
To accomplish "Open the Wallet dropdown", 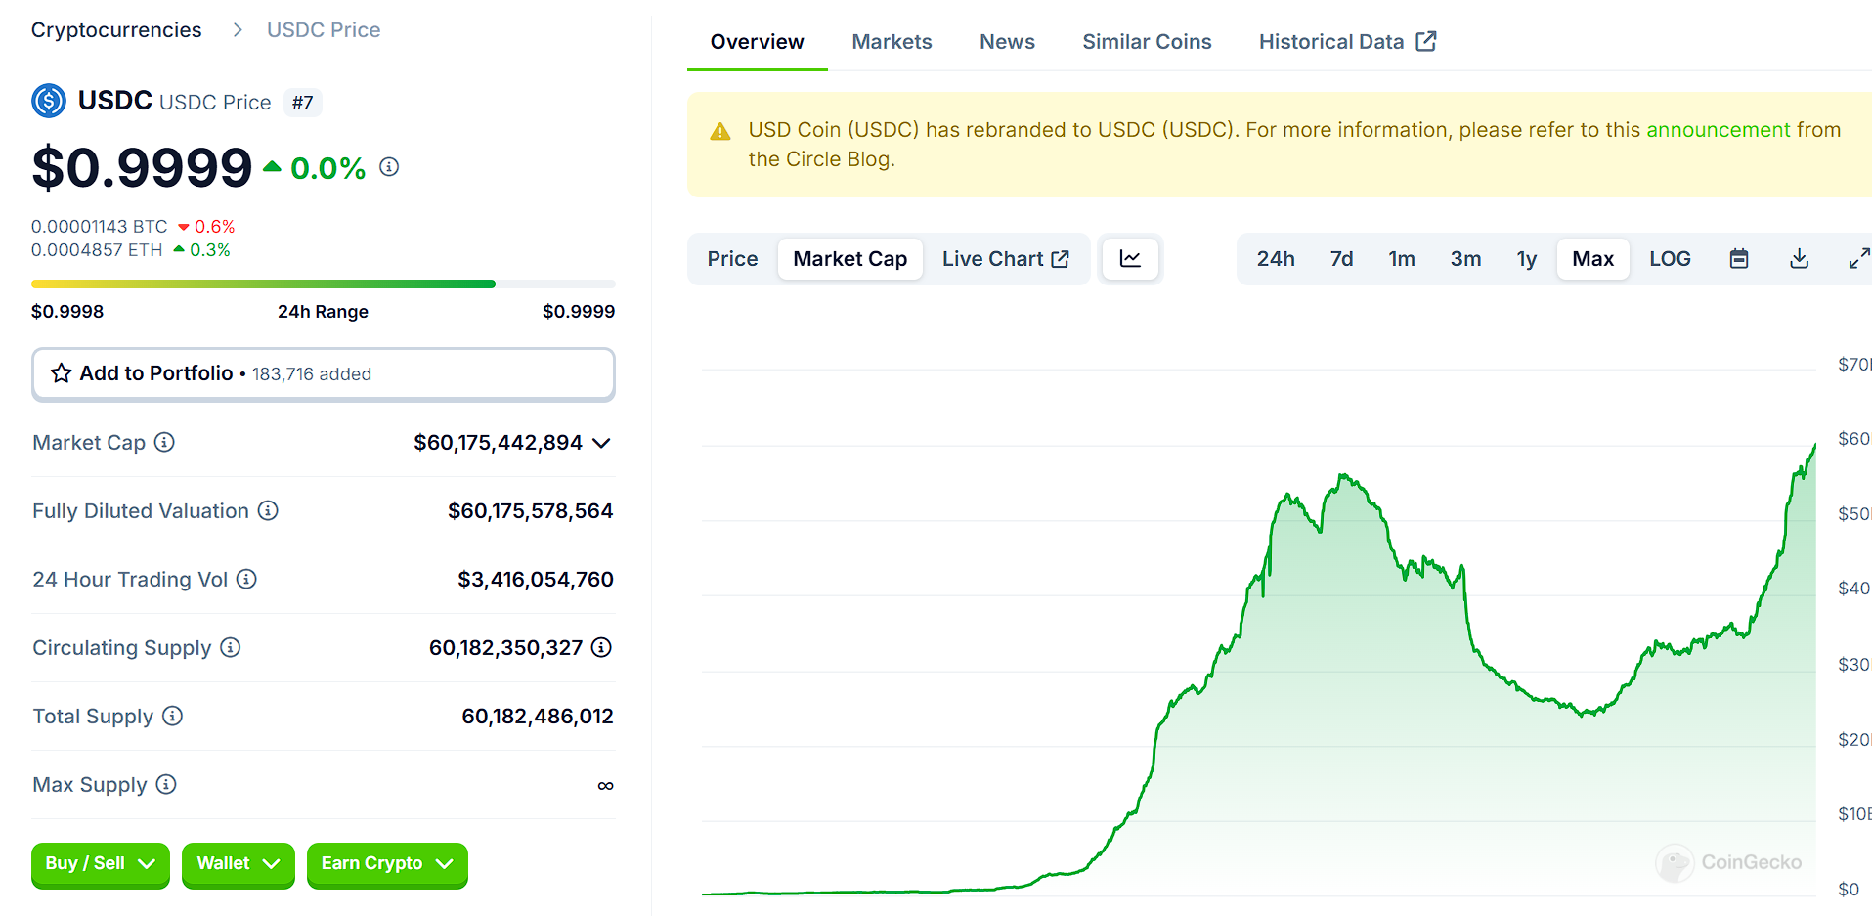I will (x=238, y=864).
